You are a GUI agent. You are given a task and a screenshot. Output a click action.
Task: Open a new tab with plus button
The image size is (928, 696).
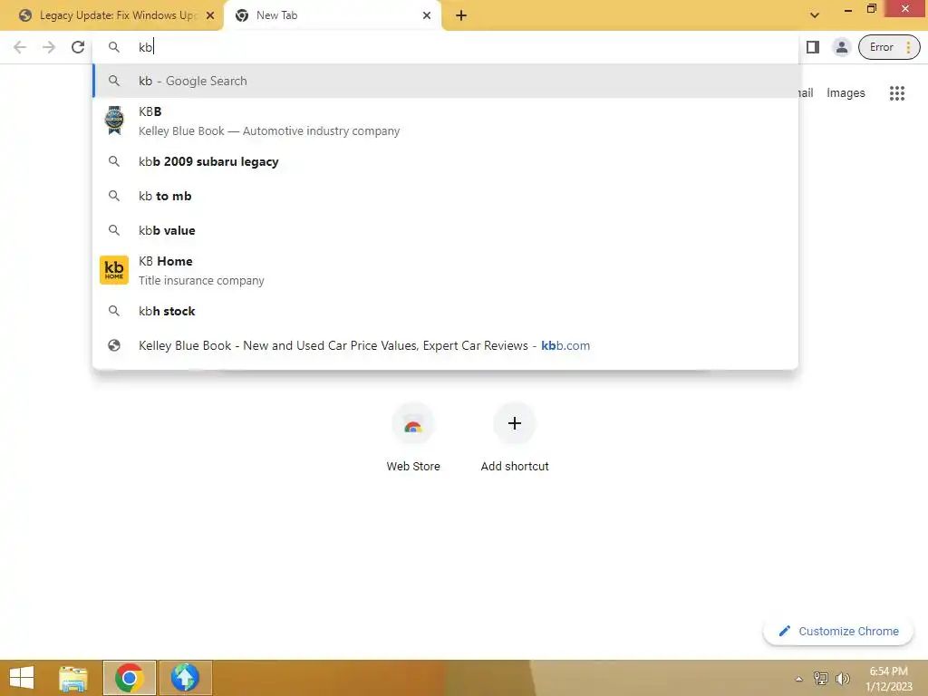(x=461, y=15)
